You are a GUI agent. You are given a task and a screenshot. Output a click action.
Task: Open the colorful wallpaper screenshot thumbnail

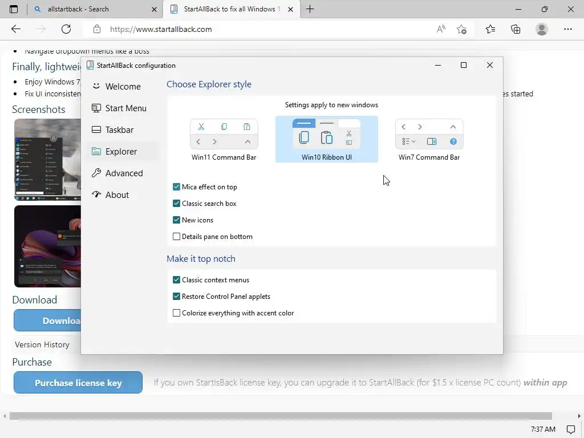47,246
